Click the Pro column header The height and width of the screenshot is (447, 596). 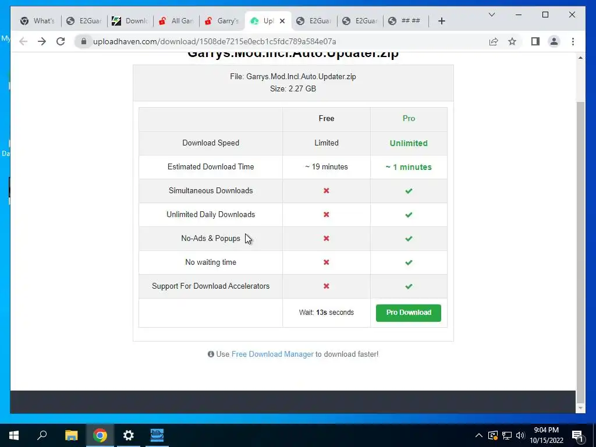[409, 119]
